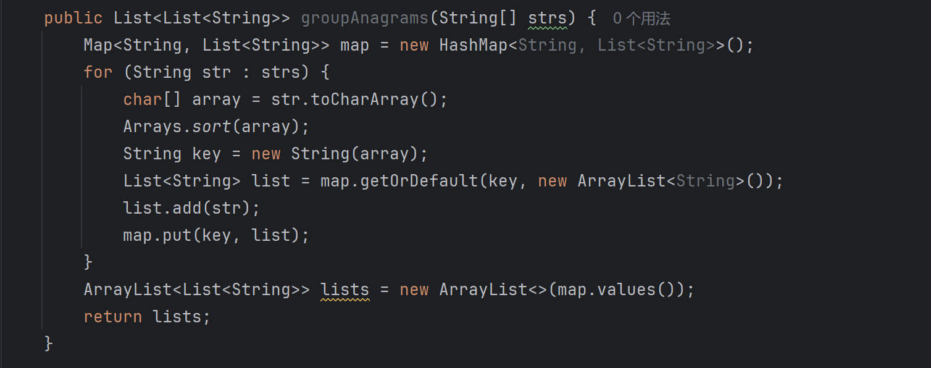Click the italic sort method call
This screenshot has height=368, width=931.
tap(212, 127)
